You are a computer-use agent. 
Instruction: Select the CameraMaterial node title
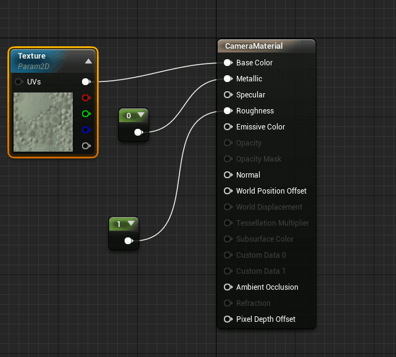(x=254, y=46)
